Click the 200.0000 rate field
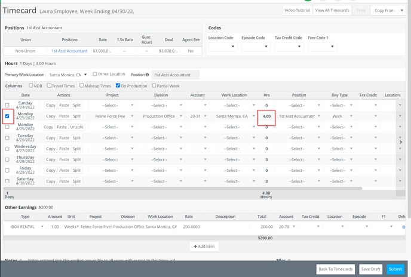The width and height of the screenshot is (411, 277). [x=191, y=227]
